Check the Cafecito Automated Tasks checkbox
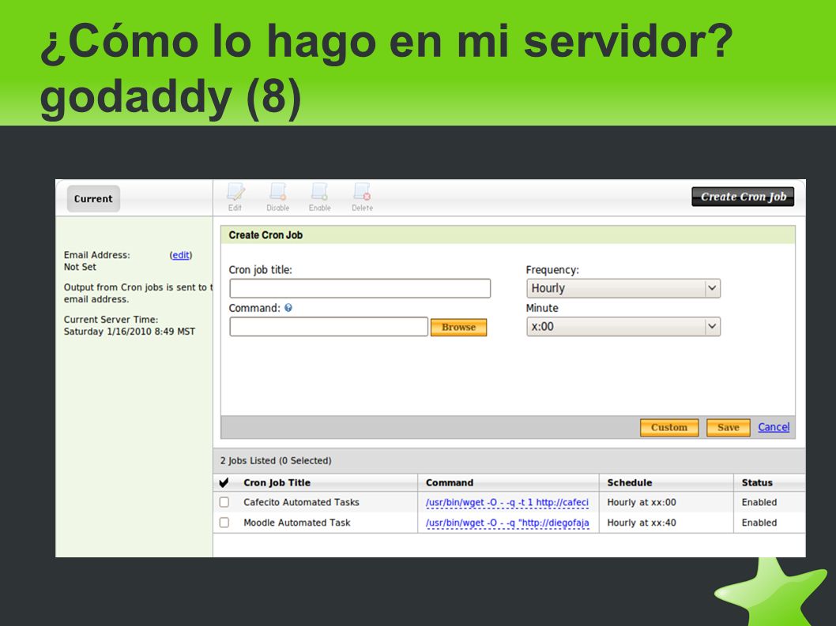This screenshot has height=626, width=836. [224, 502]
